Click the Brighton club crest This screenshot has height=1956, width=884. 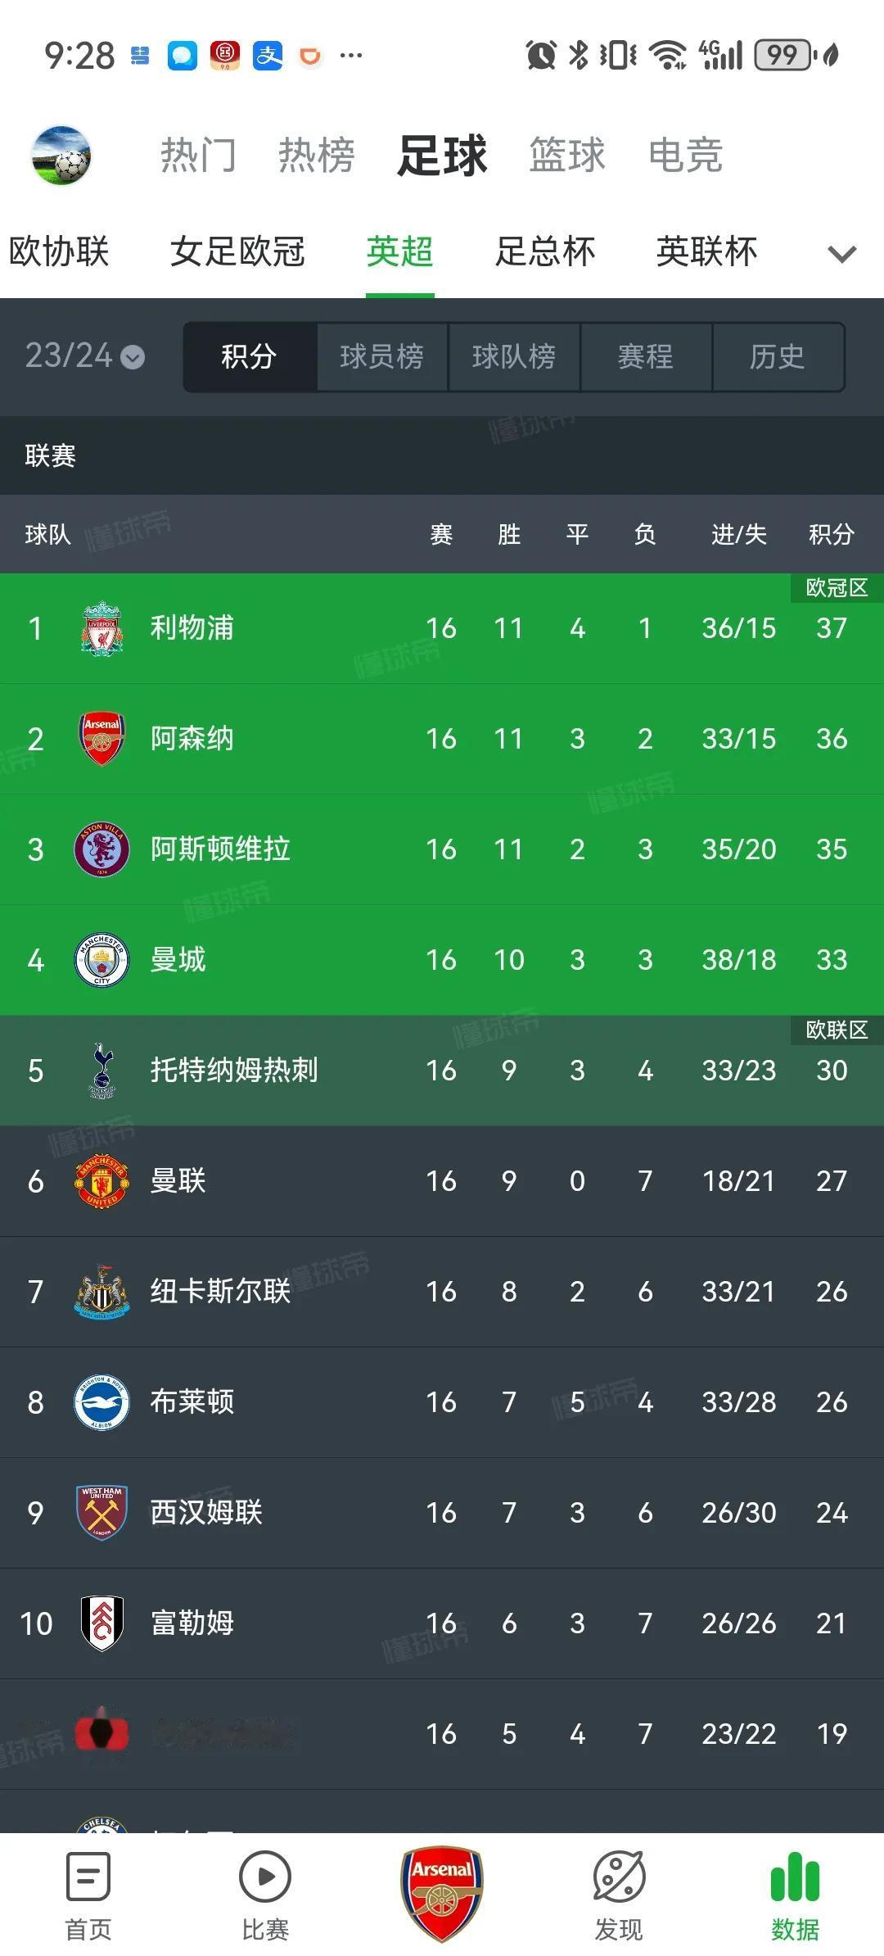click(x=100, y=1401)
